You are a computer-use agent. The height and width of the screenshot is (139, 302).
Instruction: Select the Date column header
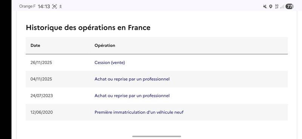pyautogui.click(x=35, y=46)
